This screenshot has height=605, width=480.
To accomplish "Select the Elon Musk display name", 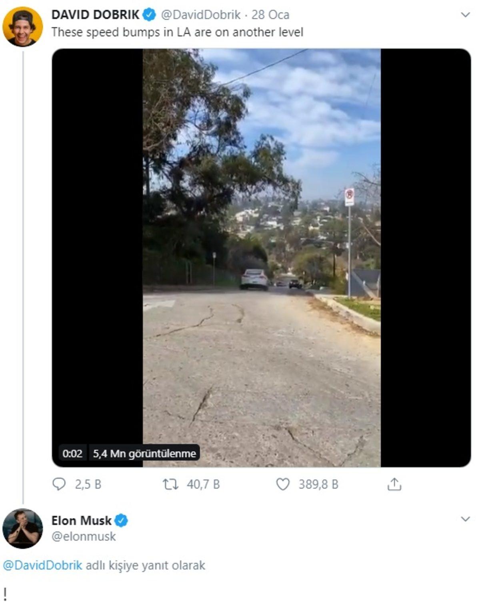I will [82, 521].
